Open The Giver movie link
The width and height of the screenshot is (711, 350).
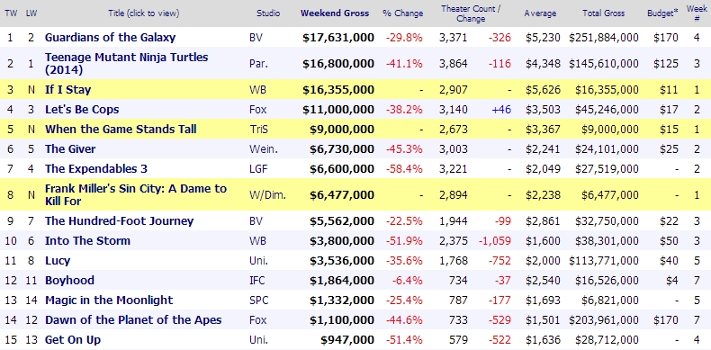click(x=70, y=149)
